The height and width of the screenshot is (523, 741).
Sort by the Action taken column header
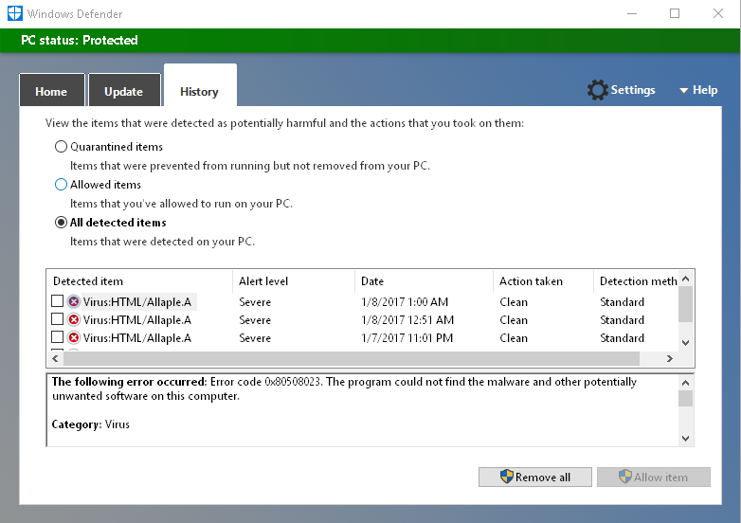coord(543,281)
